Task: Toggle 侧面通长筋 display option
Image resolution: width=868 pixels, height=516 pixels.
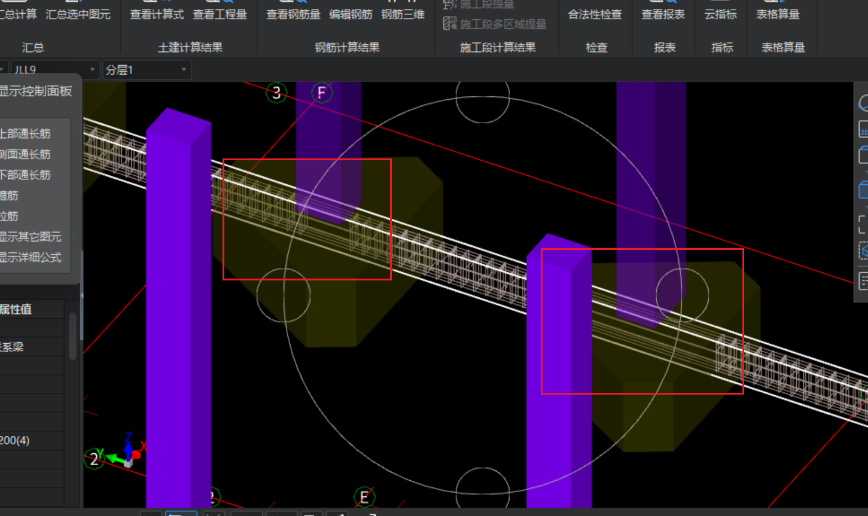Action: [x=25, y=154]
